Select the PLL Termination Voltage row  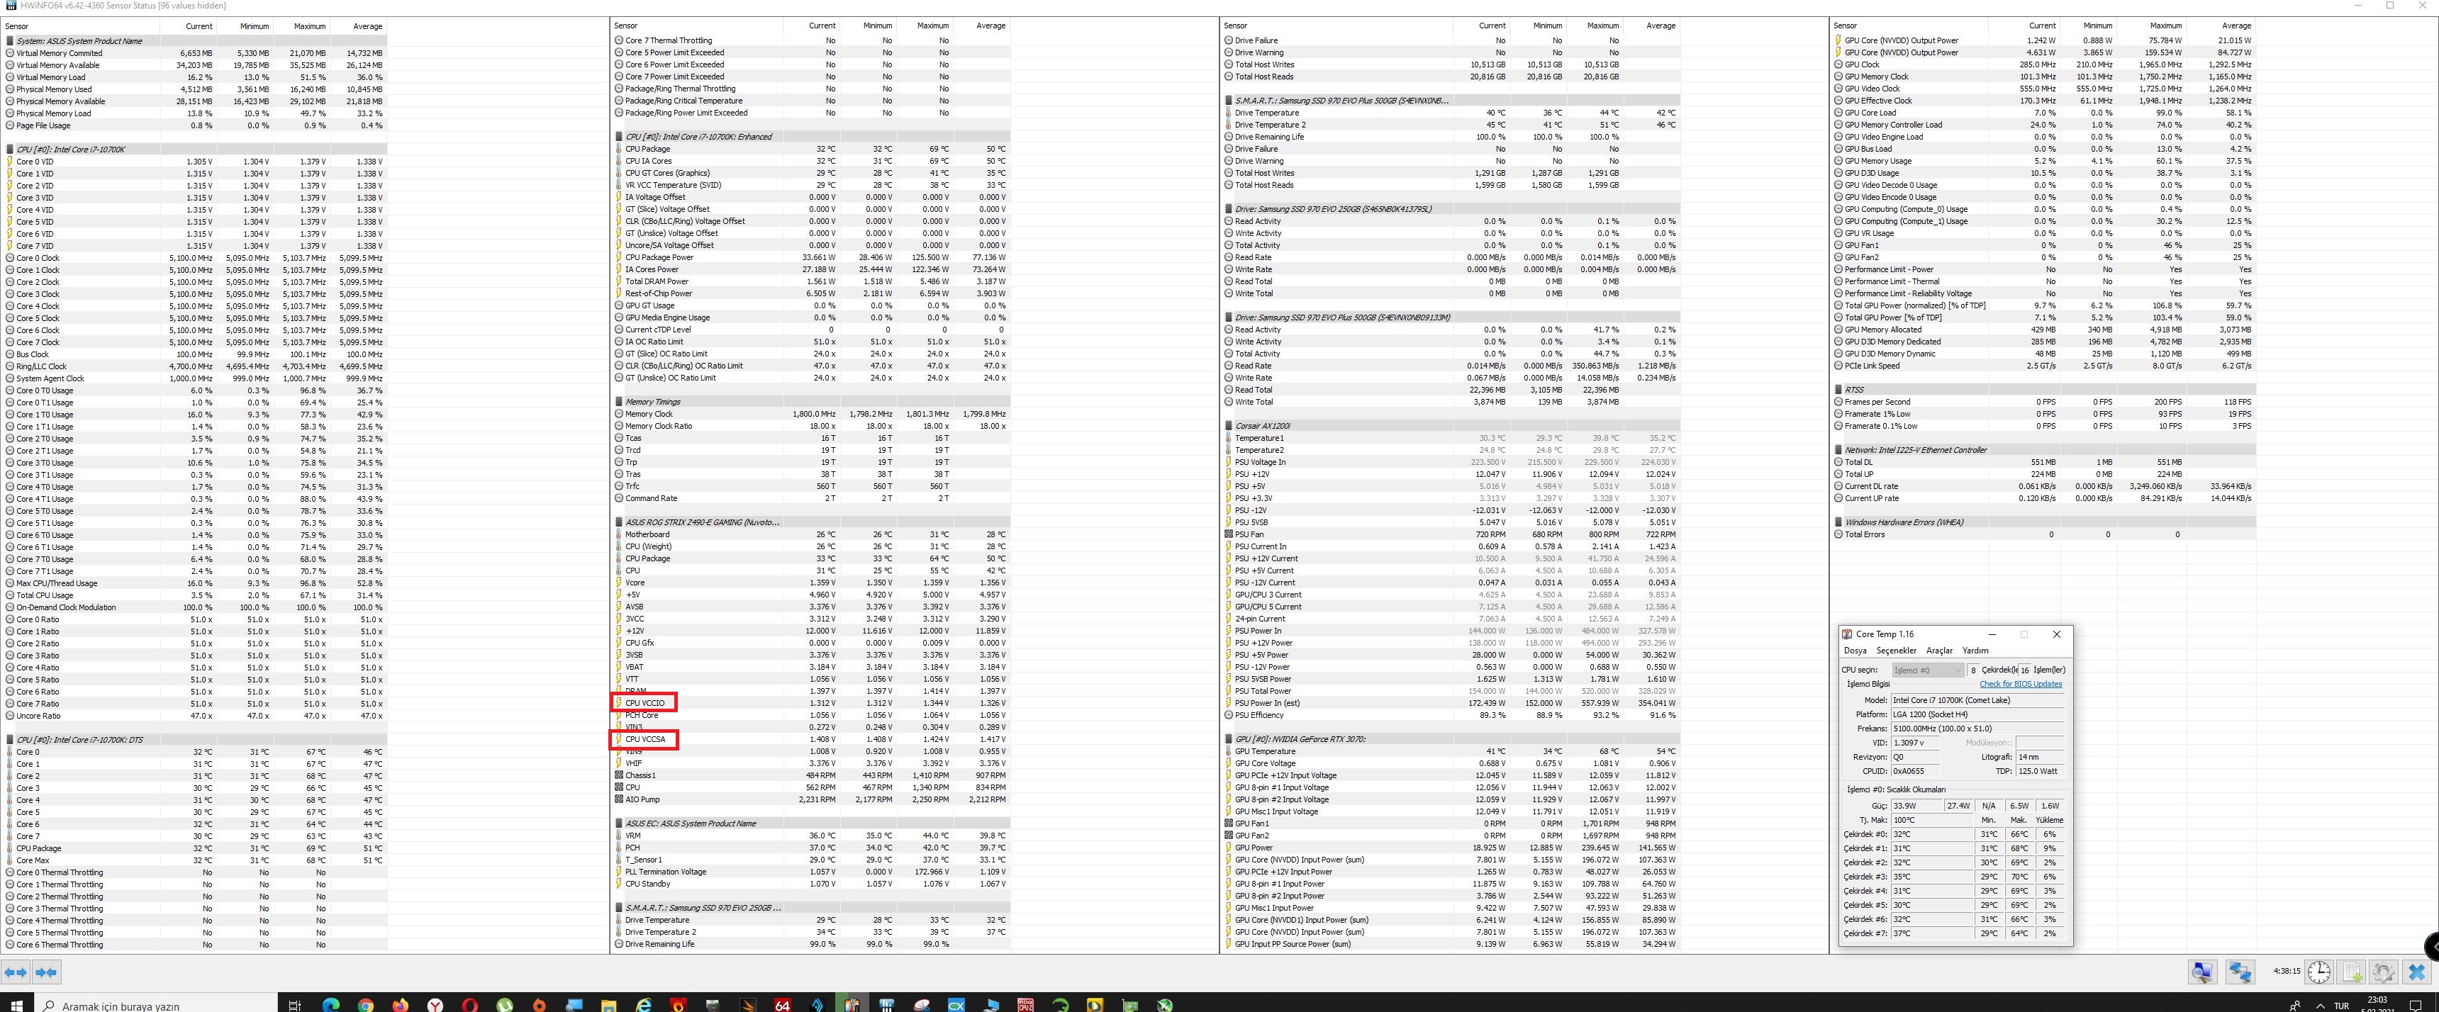[810, 872]
